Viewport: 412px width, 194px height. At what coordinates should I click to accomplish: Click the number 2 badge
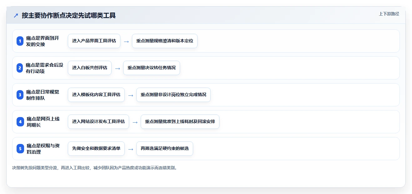(20, 68)
